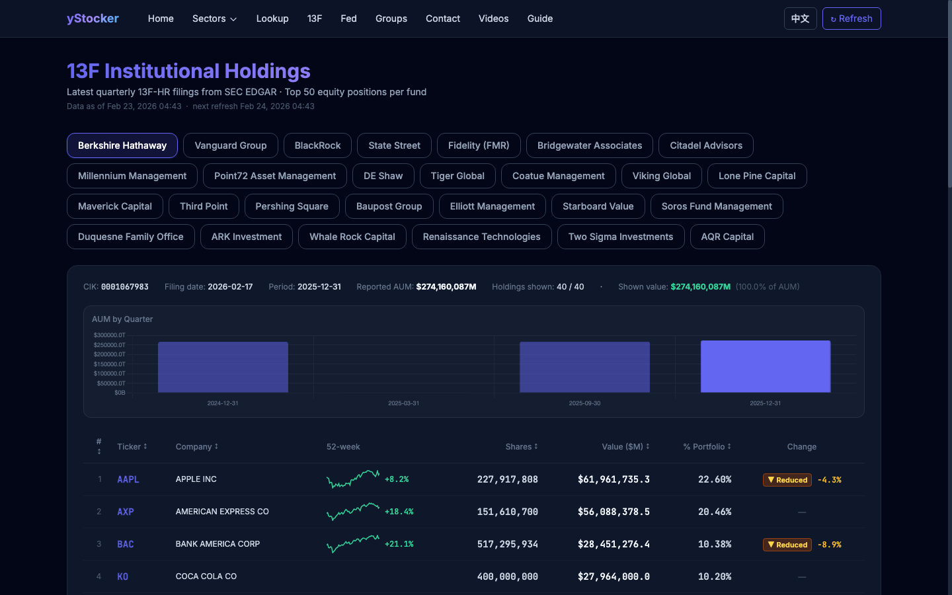Image resolution: width=952 pixels, height=595 pixels.
Task: Click the BAC 52-week sparkline chart
Action: [353, 544]
